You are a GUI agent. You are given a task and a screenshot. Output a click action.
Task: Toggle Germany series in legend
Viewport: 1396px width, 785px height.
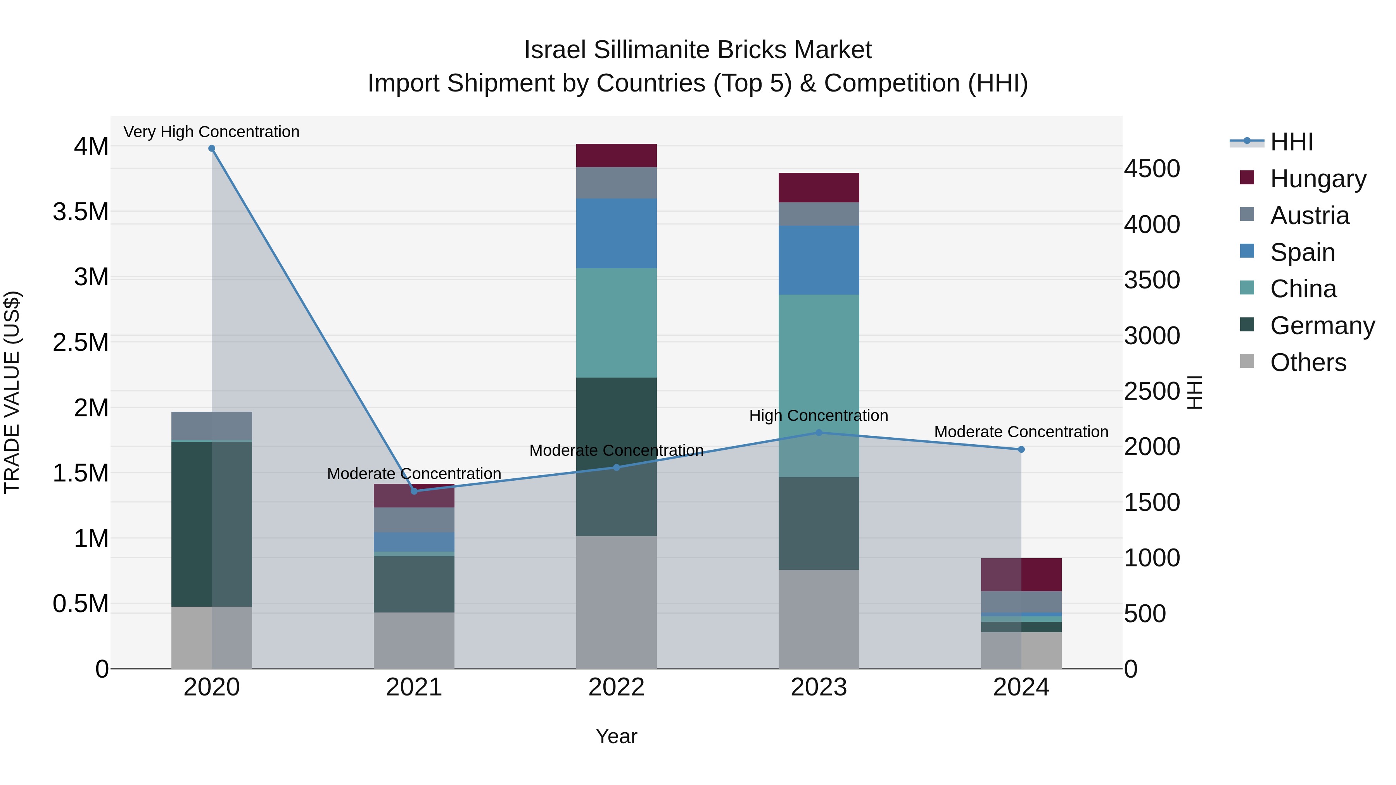[1307, 326]
